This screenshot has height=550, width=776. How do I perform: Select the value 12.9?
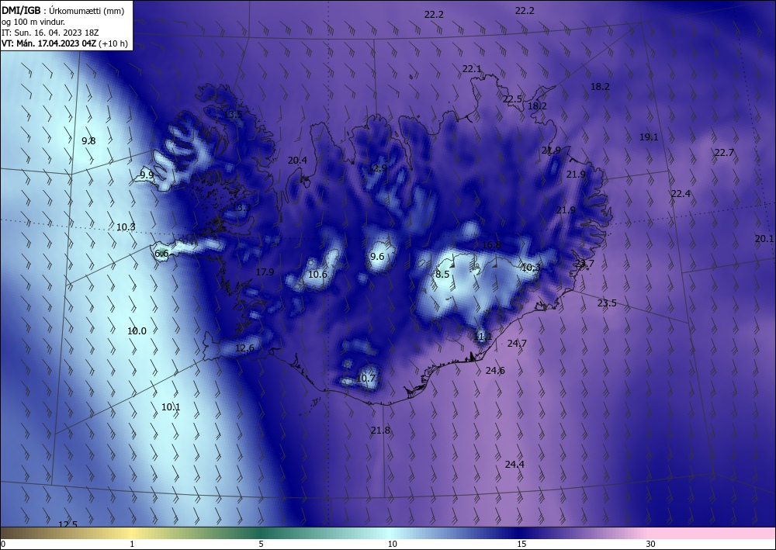[x=377, y=168]
